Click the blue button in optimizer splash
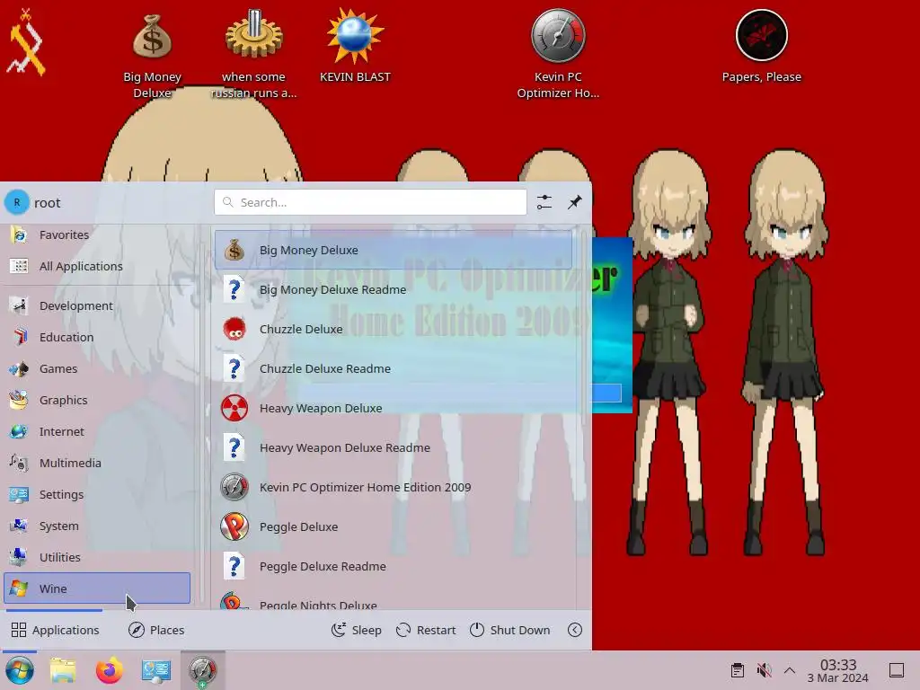This screenshot has height=690, width=920. click(x=606, y=394)
